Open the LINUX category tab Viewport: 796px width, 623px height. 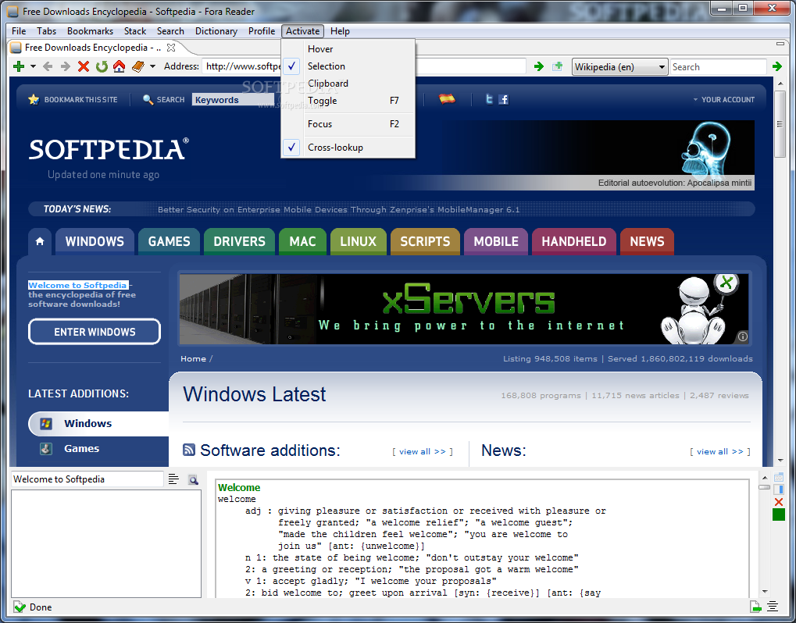click(x=359, y=241)
